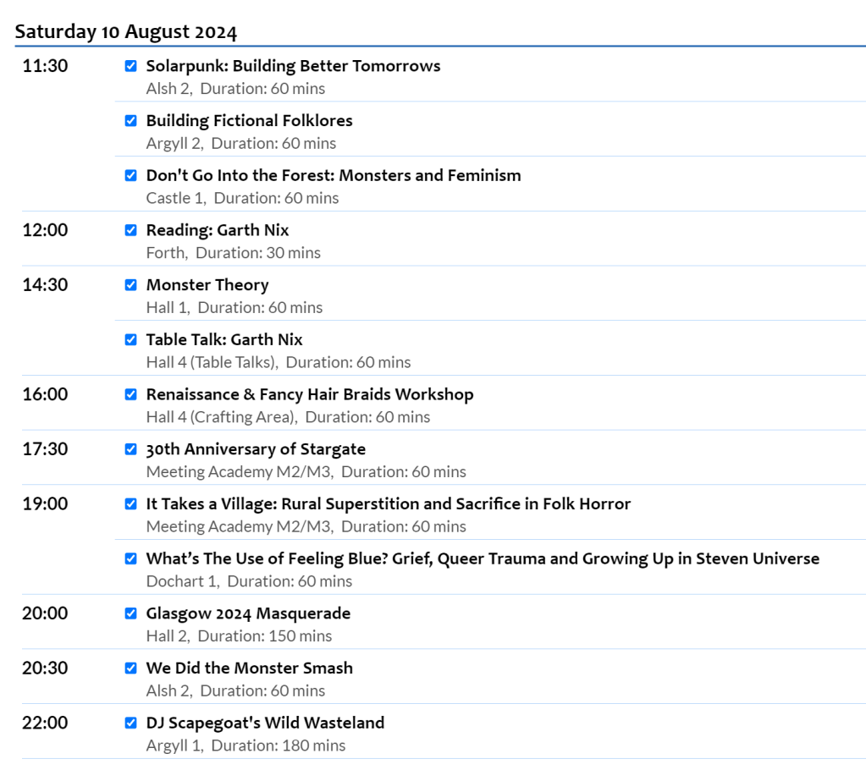The height and width of the screenshot is (770, 866).
Task: Deselect the Reading: Garth Nix checkbox
Action: [130, 230]
